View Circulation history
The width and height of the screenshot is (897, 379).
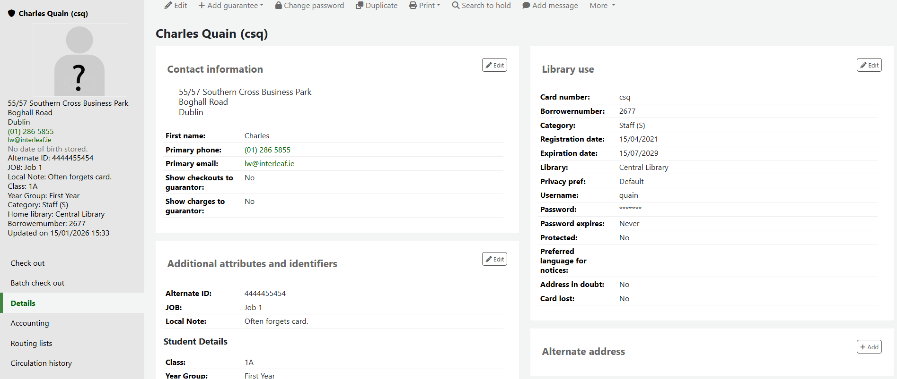click(x=41, y=363)
